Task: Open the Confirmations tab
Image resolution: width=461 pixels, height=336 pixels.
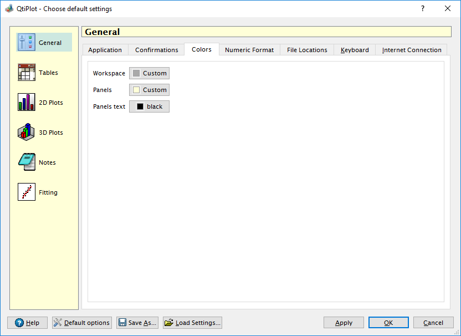Action: coord(156,50)
